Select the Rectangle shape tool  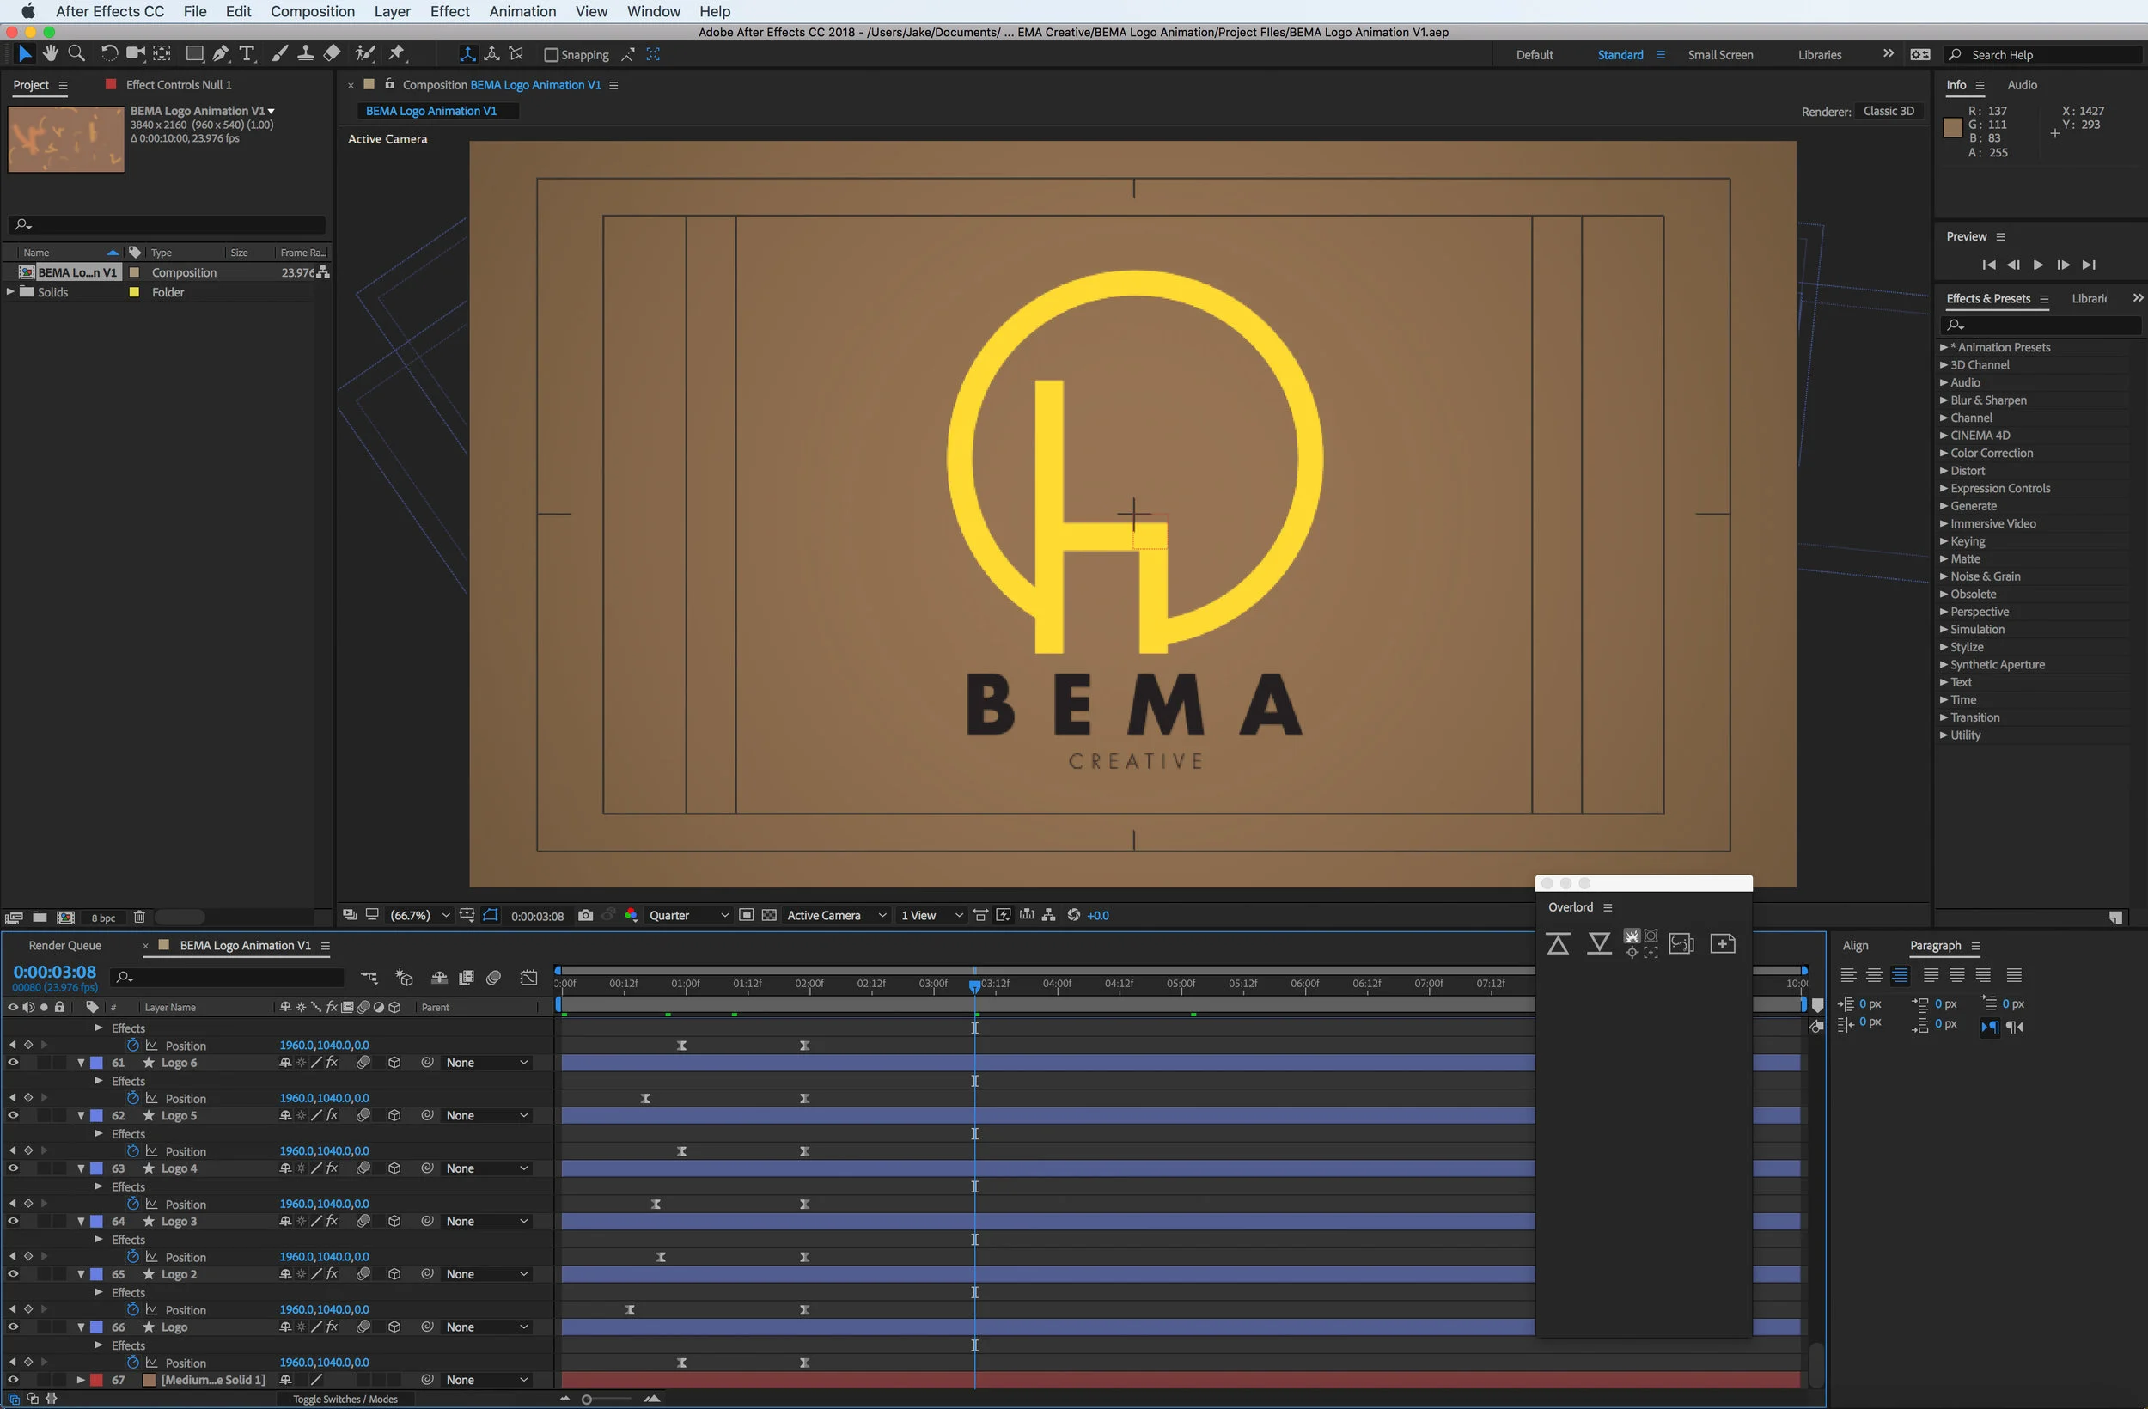pos(194,54)
